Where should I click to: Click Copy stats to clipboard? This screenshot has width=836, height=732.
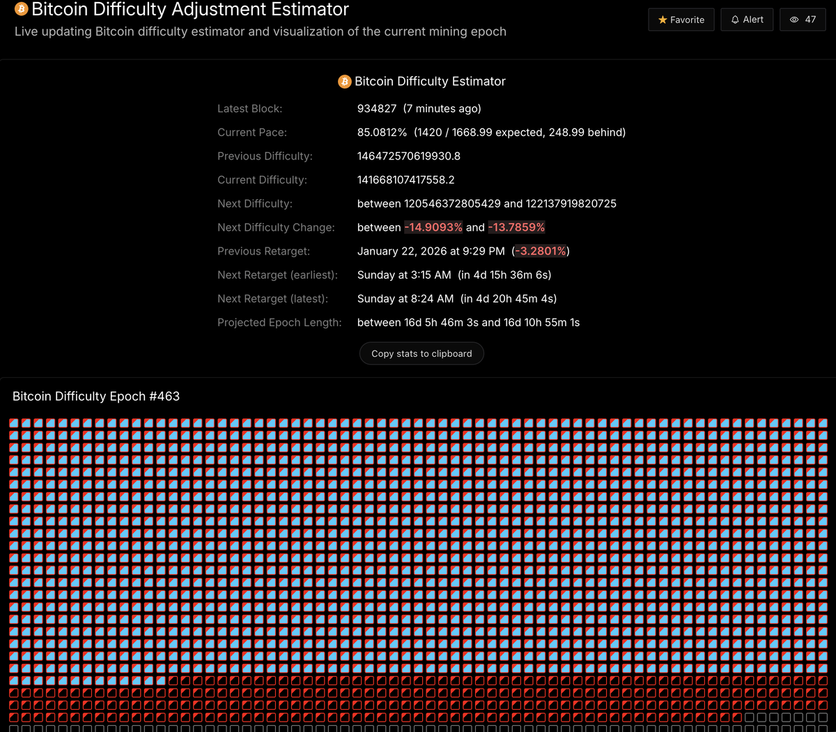421,353
